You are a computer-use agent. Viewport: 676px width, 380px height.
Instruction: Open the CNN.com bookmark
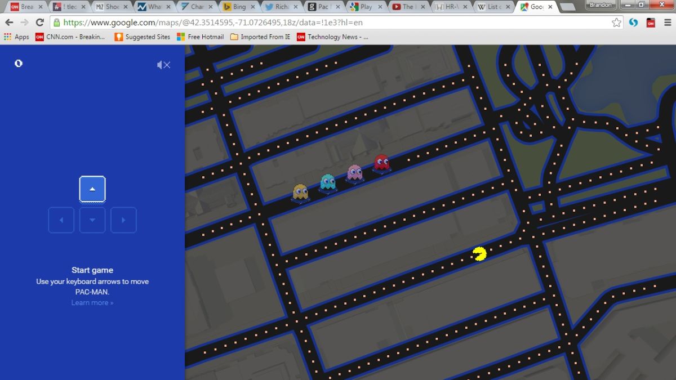pyautogui.click(x=70, y=37)
